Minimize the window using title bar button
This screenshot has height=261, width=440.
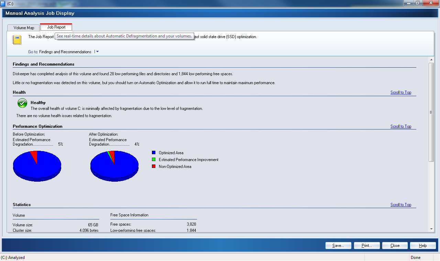[x=408, y=3]
